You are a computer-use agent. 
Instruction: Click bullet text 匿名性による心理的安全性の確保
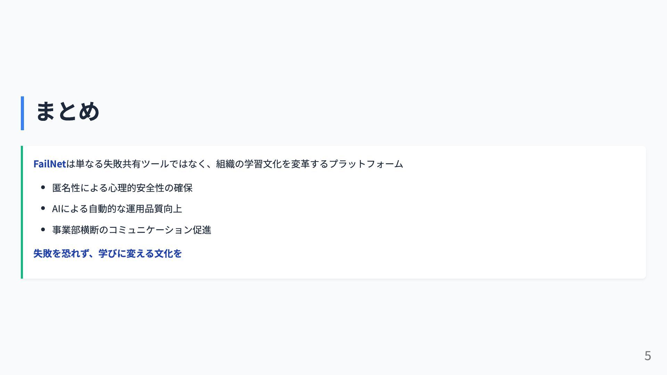tap(122, 188)
